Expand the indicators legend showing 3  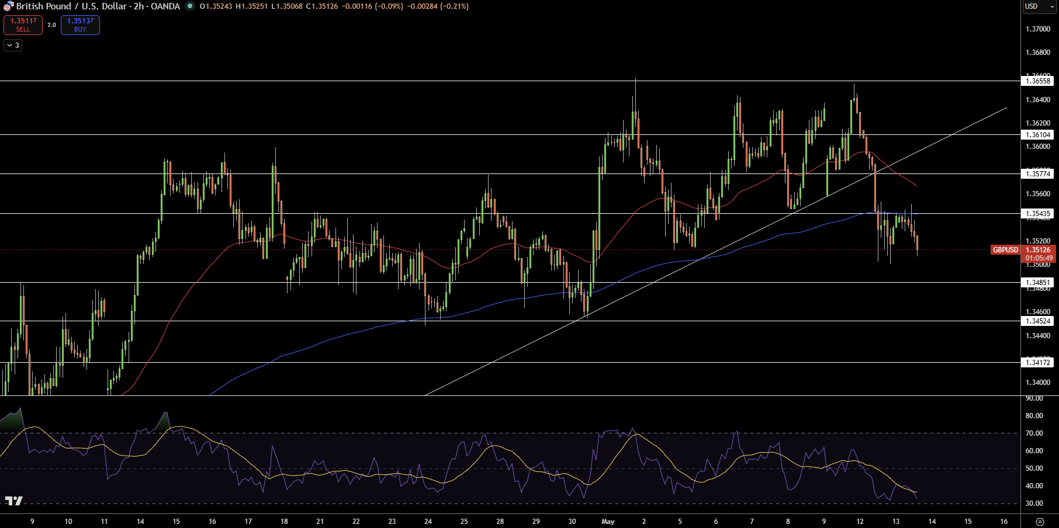point(13,46)
